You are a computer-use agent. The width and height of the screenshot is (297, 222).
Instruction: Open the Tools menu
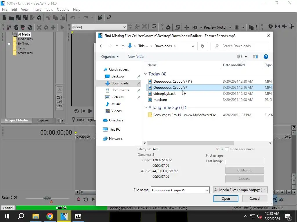click(49, 10)
